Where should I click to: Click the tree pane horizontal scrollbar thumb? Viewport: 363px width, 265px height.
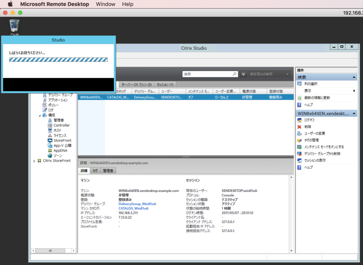point(50,251)
